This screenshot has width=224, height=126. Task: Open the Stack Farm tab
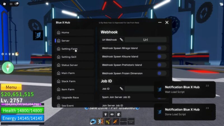[74, 81]
